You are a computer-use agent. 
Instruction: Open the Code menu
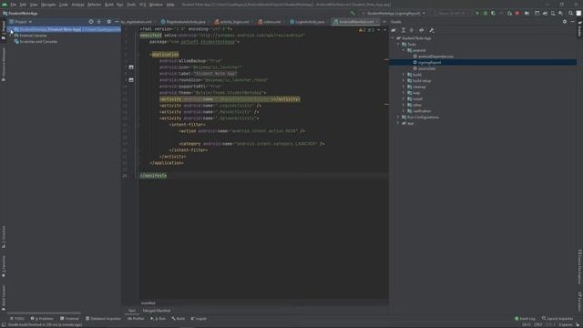pos(64,5)
